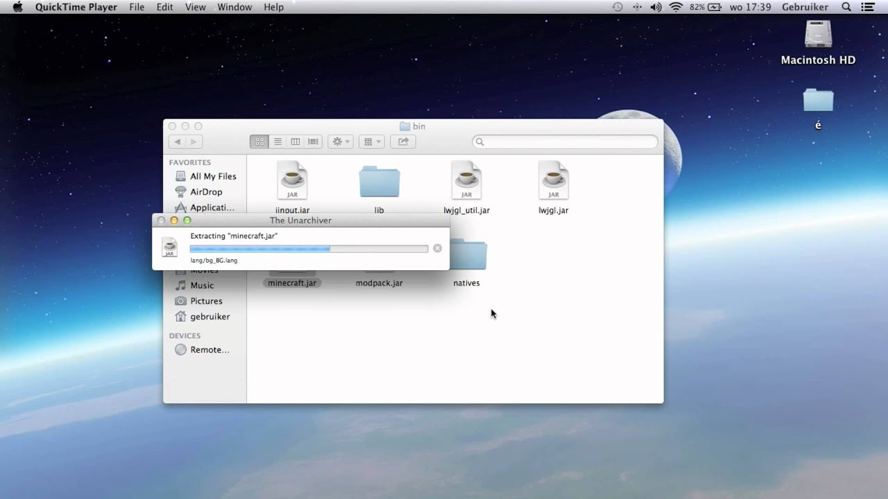Minimize The Unarchiver window
This screenshot has width=888, height=499.
pos(174,220)
